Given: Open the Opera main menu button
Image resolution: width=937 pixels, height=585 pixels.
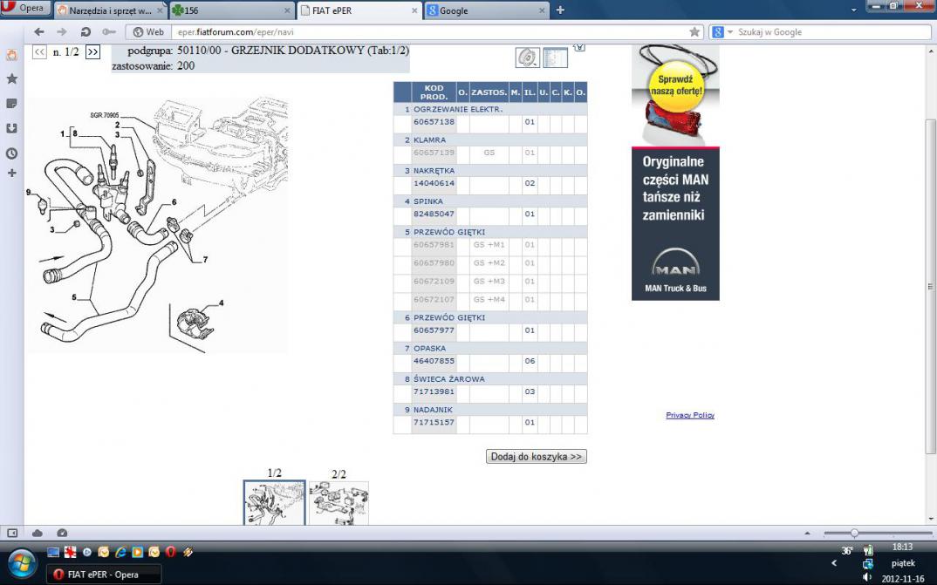Looking at the screenshot, I should click(25, 9).
